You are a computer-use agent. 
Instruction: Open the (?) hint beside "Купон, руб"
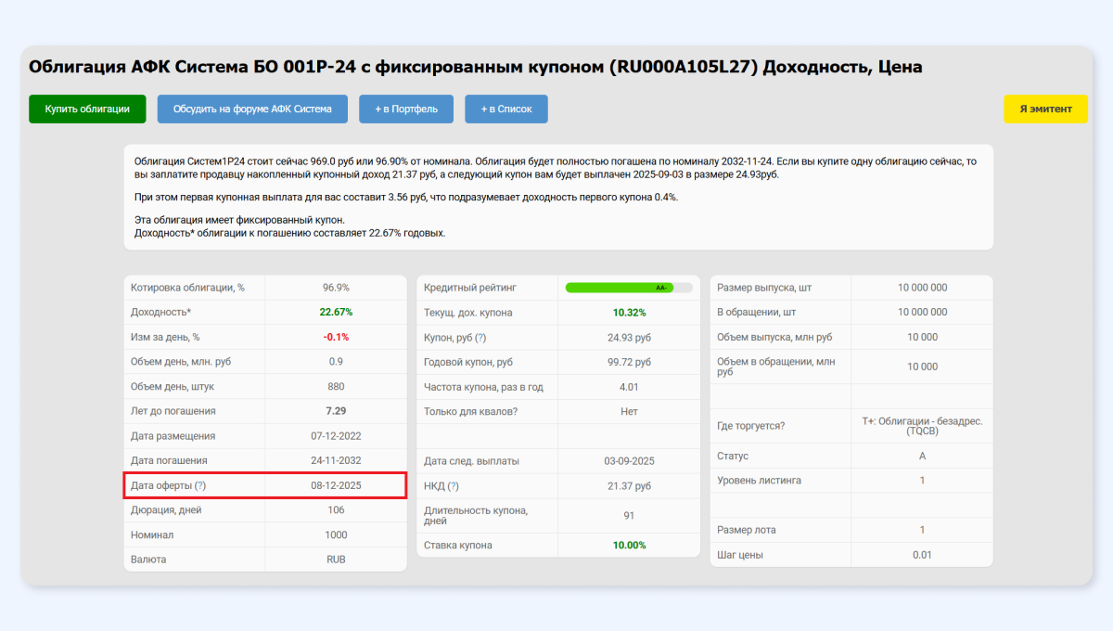(480, 337)
